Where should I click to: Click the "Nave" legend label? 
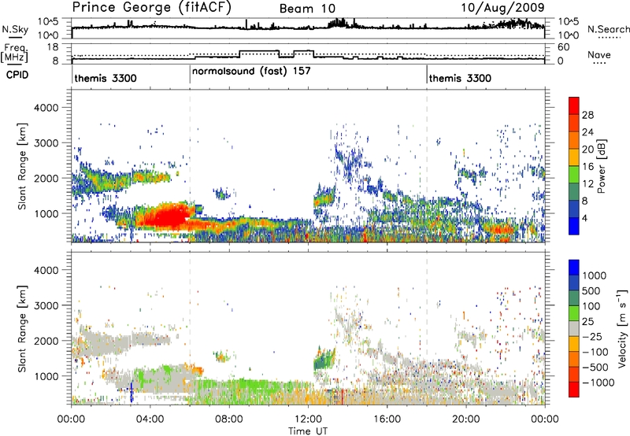(599, 54)
